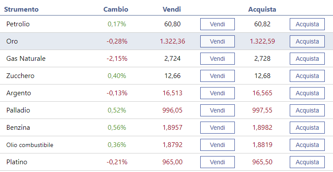Image resolution: width=333 pixels, height=172 pixels.
Task: Click Acquista in the Gas Naturale row
Action: pos(307,59)
